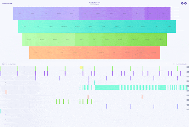The width and height of the screenshot is (189, 127).
Task: Click the elapsed time display beside transport buttons
Action: point(12,64)
